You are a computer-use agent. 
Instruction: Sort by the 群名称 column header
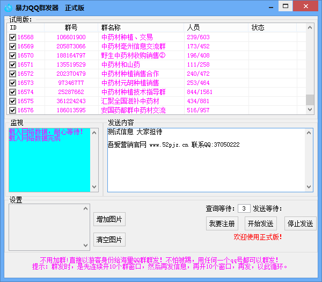click(x=111, y=27)
